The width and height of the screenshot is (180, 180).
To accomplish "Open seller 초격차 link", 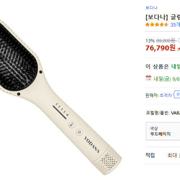I will [x=166, y=95].
